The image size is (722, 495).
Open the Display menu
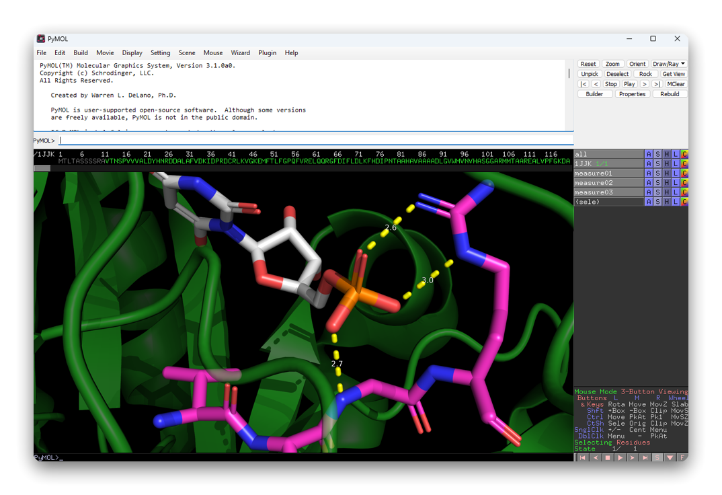pos(132,53)
